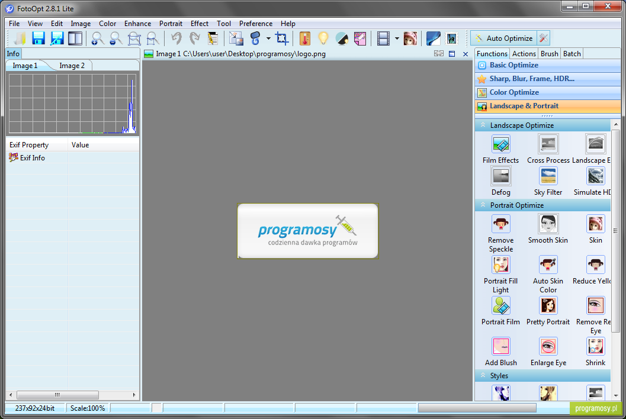Open the Batch tab
This screenshot has height=419, width=626.
[572, 53]
